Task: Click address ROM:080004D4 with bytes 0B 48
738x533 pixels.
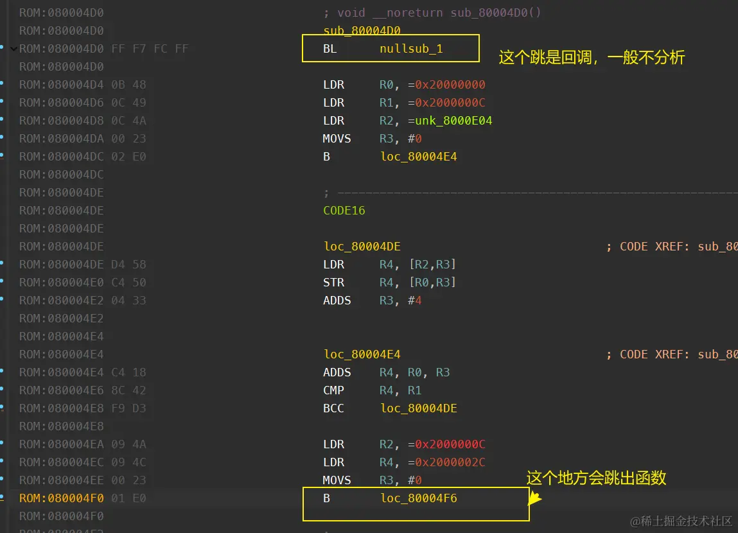Action: click(x=61, y=85)
